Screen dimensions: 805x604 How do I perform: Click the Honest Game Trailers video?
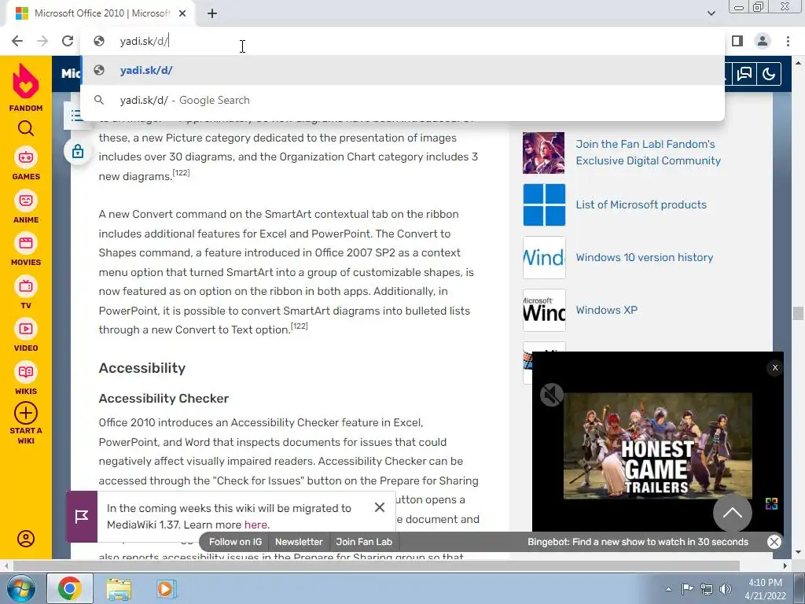[x=658, y=446]
